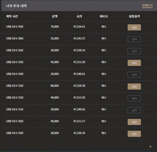Image resolution: width=157 pixels, height=152 pixels.
Task: Click the 계약 시간 column header
Action: click(12, 16)
